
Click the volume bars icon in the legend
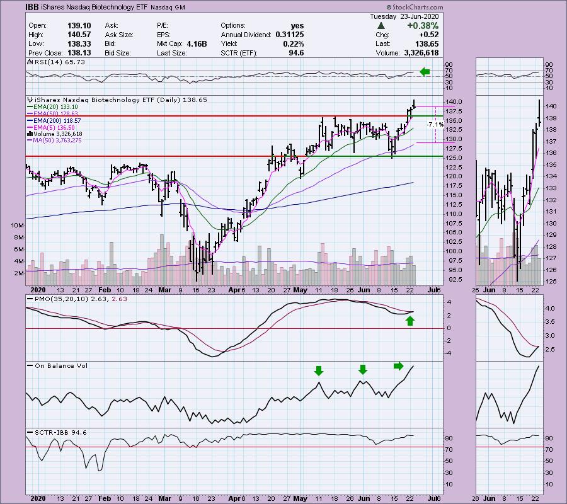click(x=30, y=134)
